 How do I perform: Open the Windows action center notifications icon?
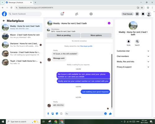pyautogui.click(x=151, y=122)
